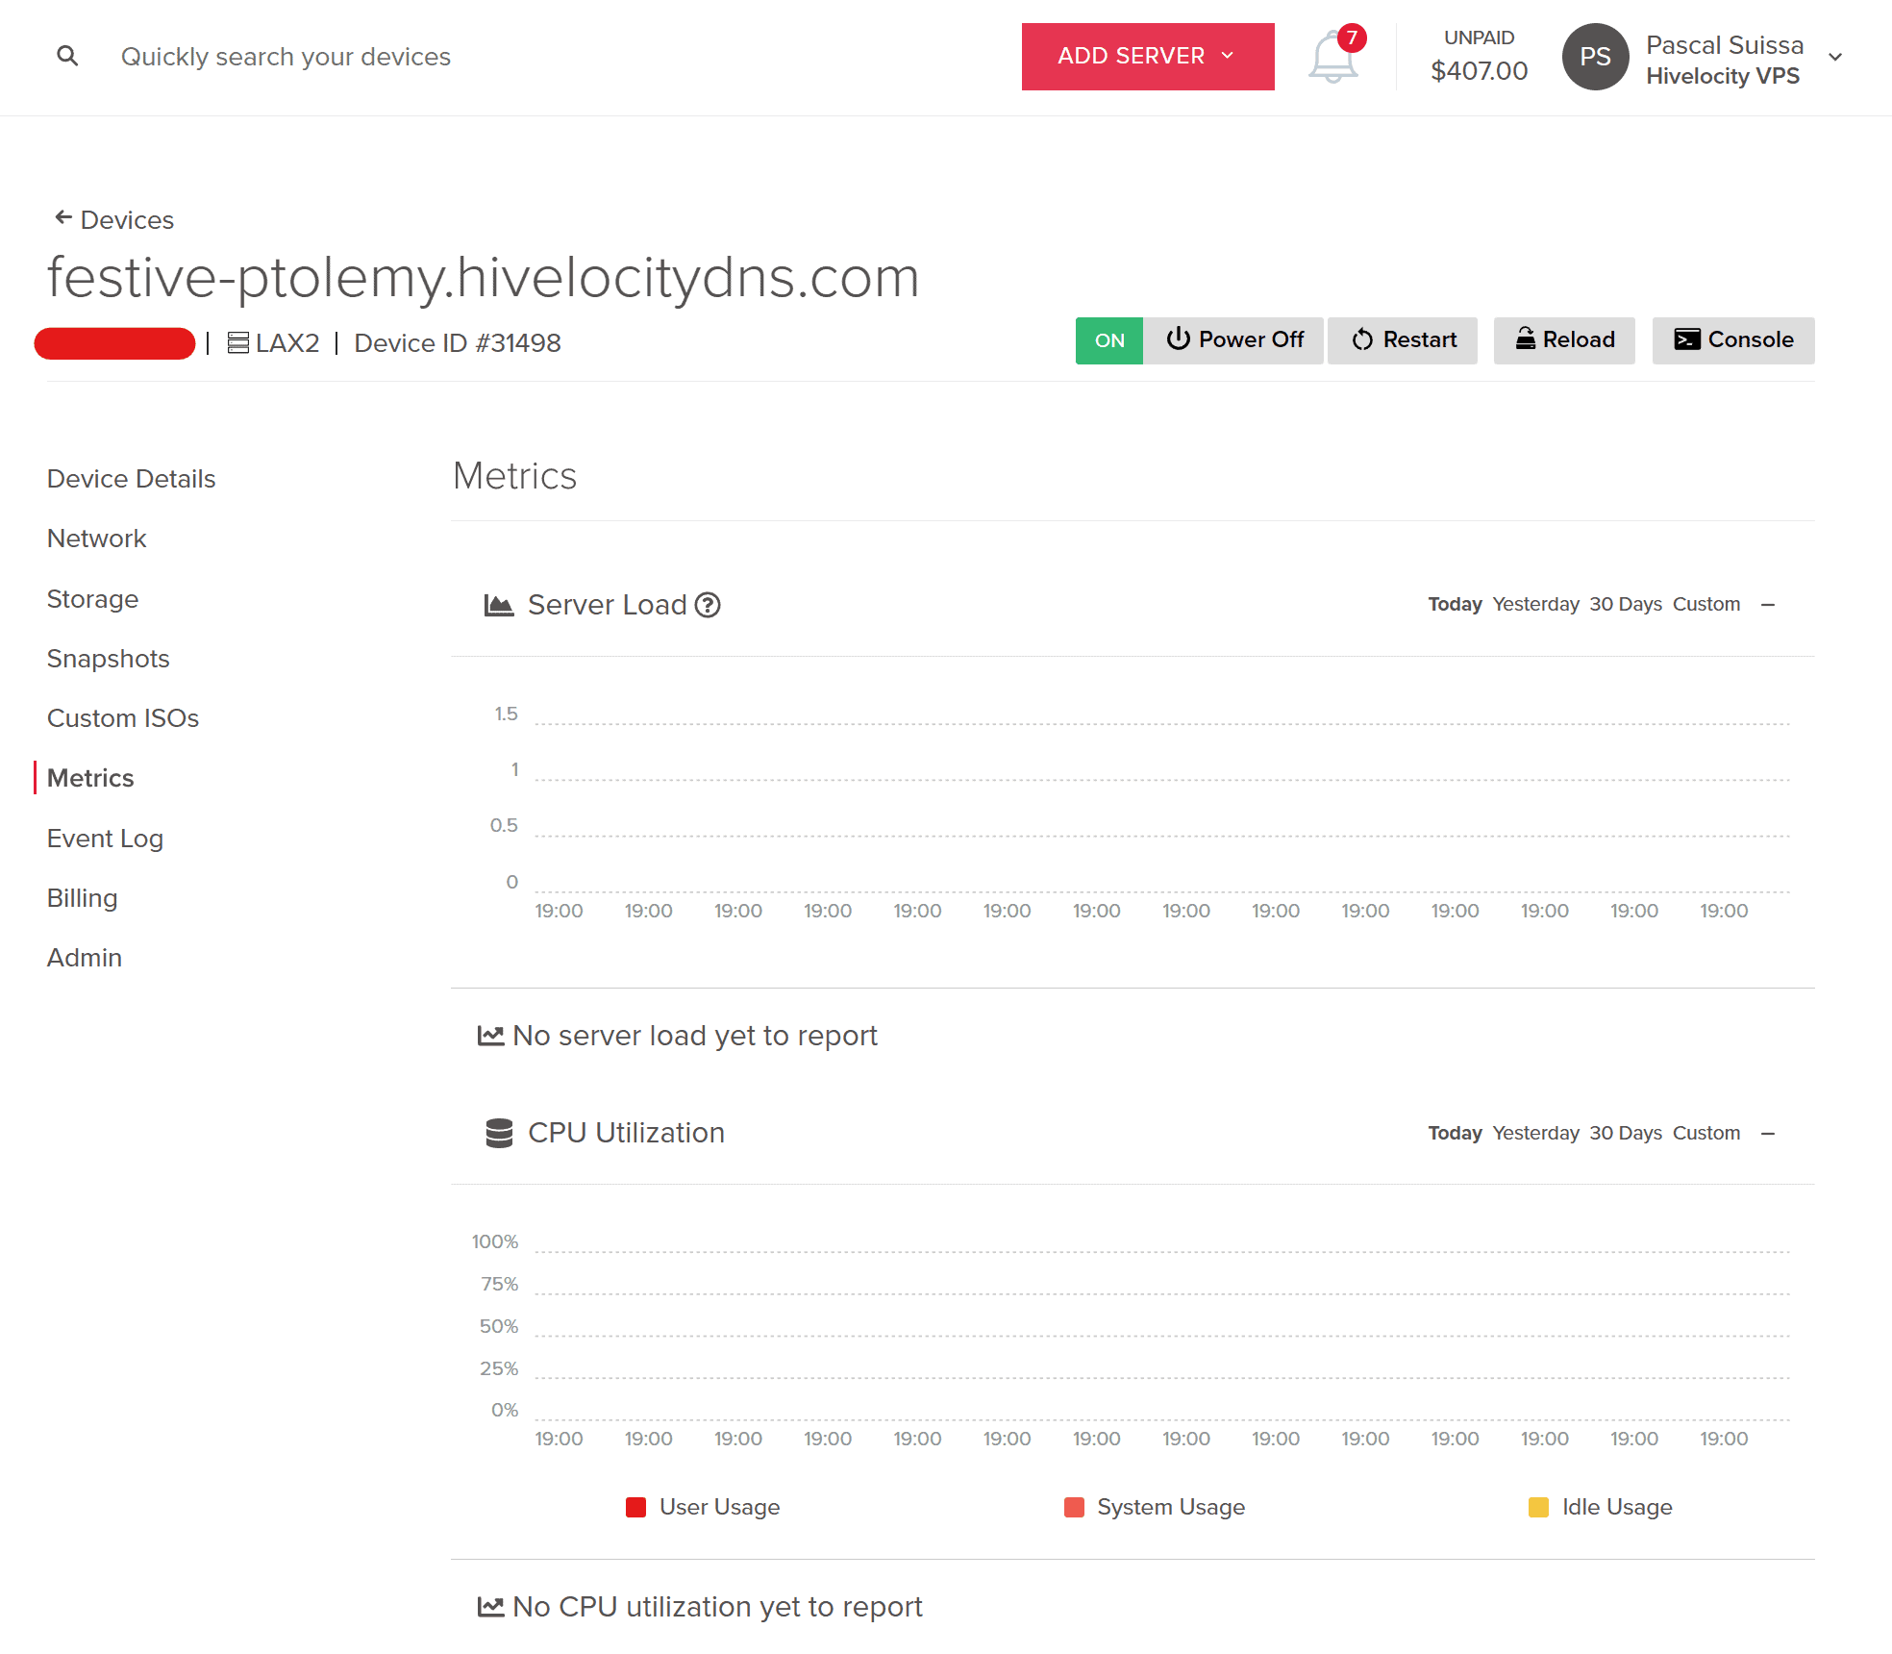1892x1654 pixels.
Task: Select Yesterday range for Server Load
Action: point(1535,604)
